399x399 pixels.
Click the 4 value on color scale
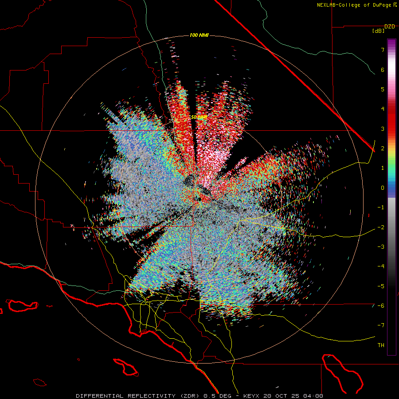(x=383, y=109)
